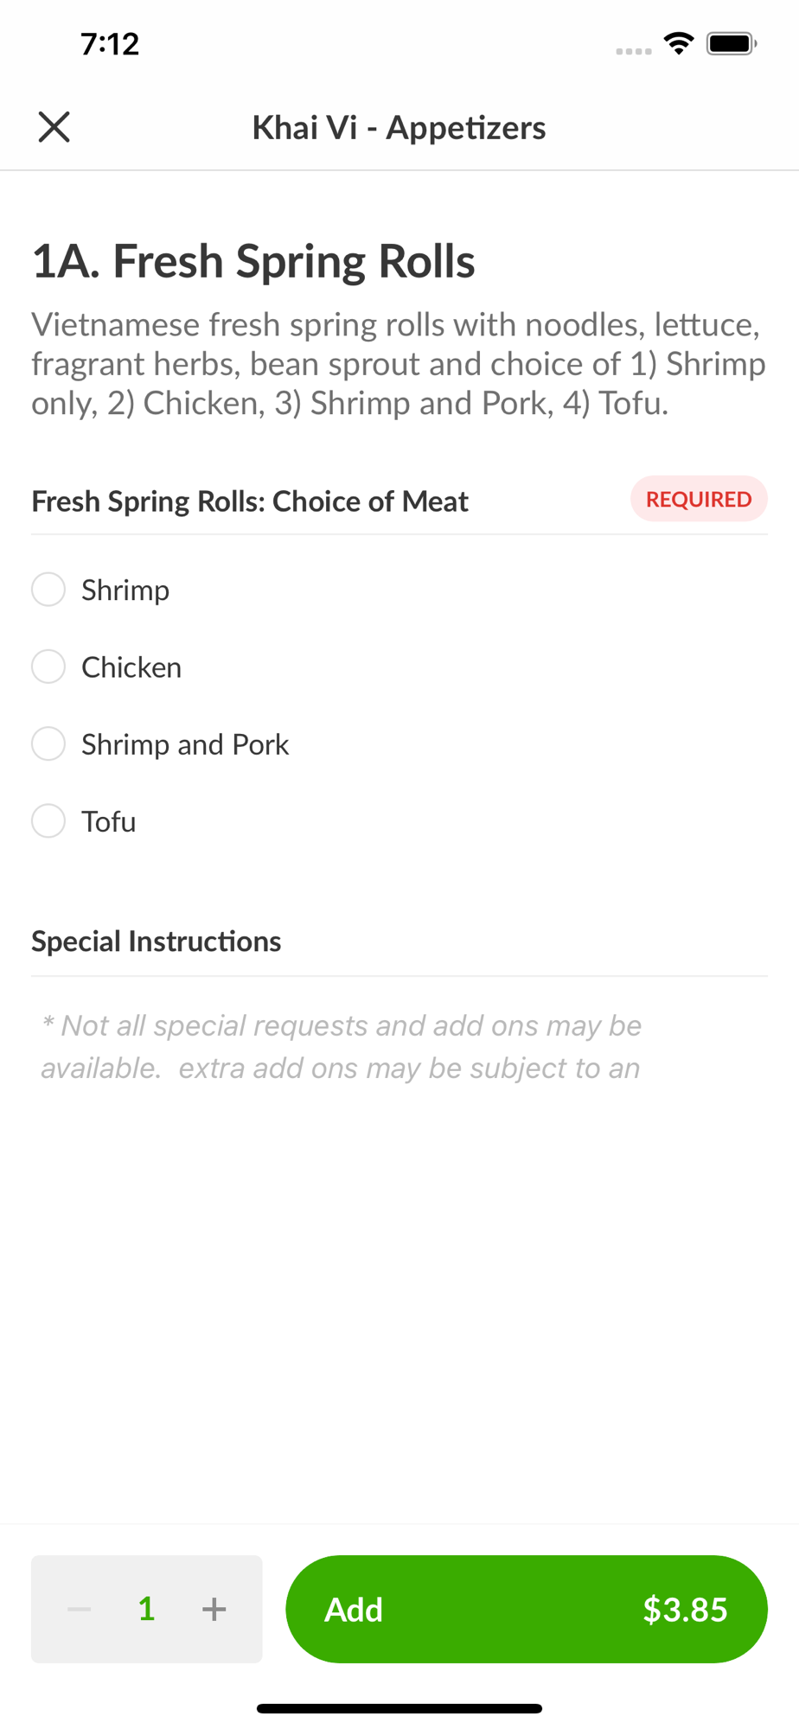Add the spring rolls to the order
799x1729 pixels.
526,1609
